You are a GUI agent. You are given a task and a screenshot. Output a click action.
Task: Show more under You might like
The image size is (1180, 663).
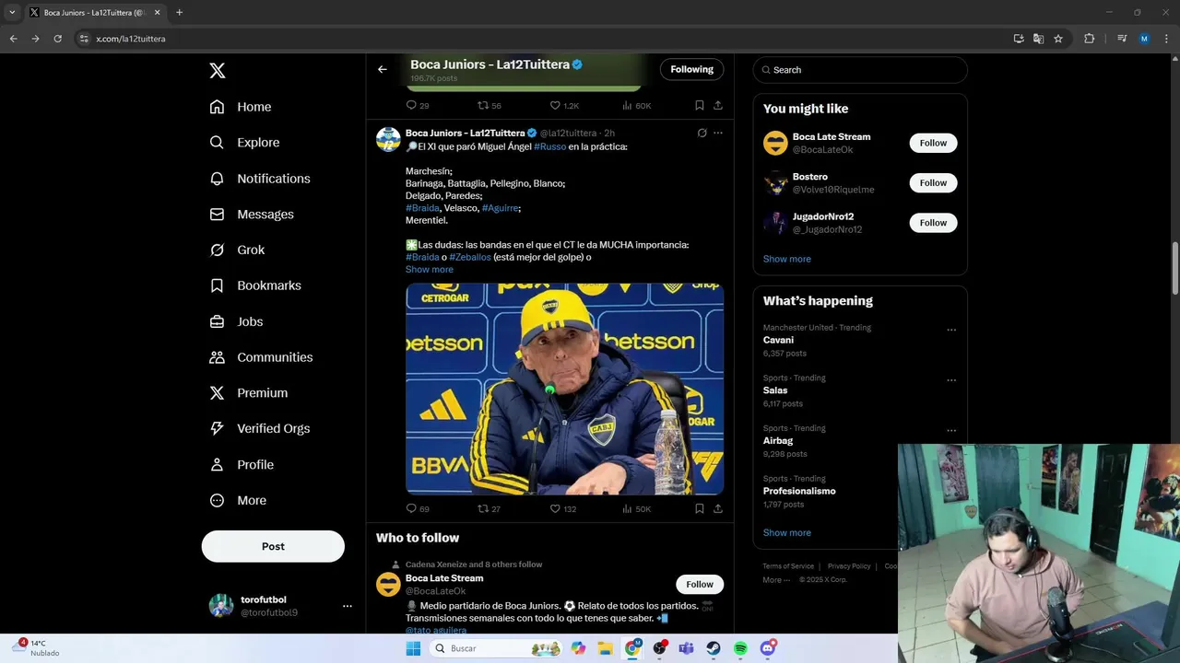(787, 259)
